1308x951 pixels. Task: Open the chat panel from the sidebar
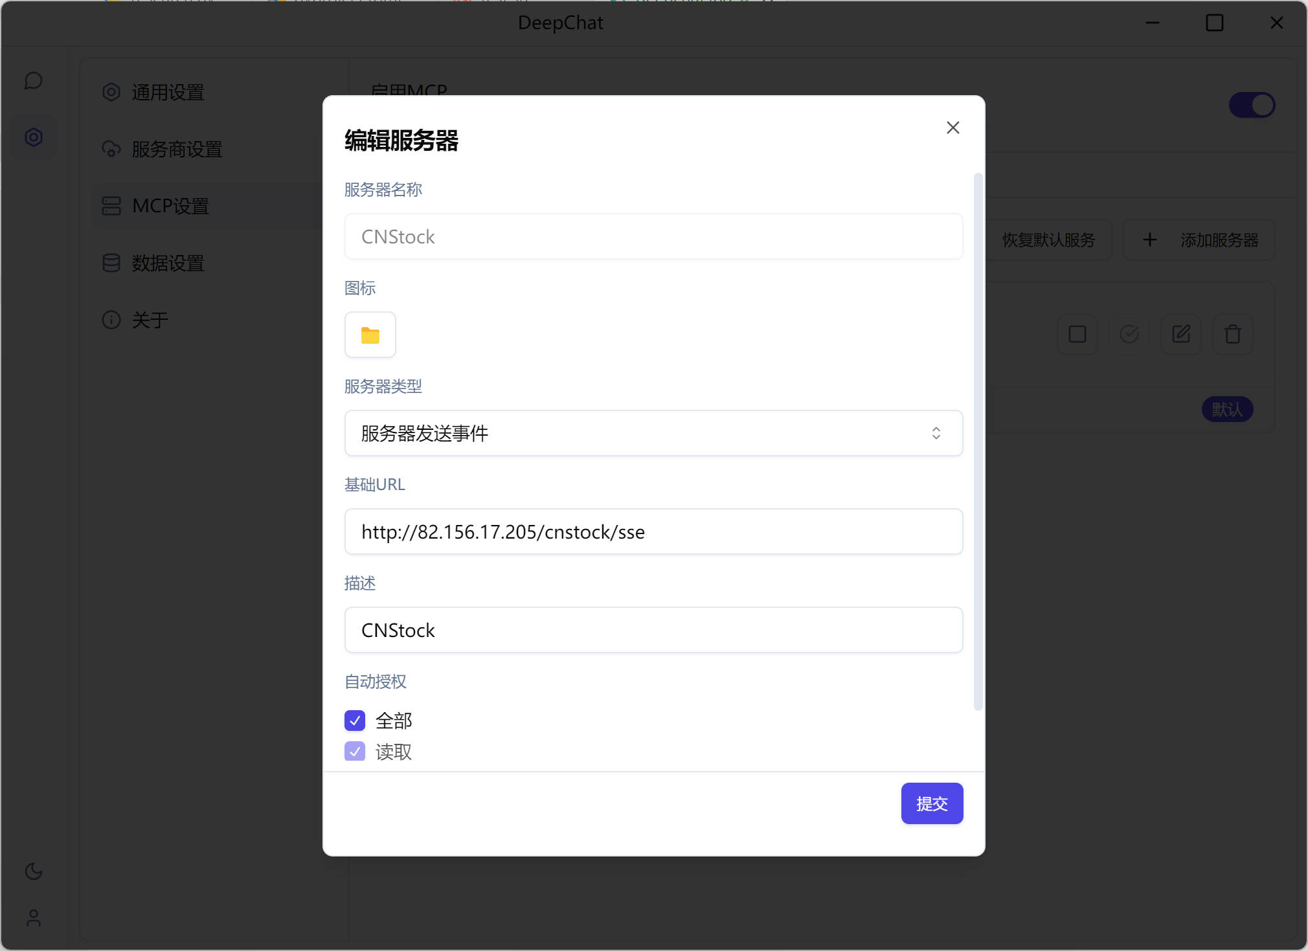[34, 80]
